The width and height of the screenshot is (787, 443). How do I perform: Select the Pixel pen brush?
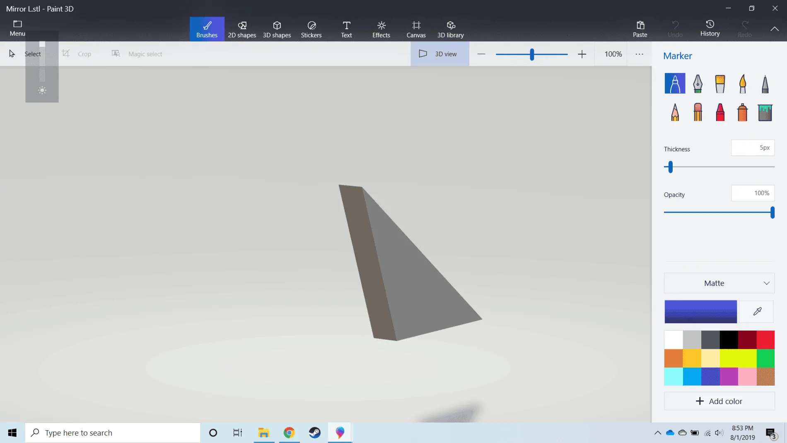tap(765, 83)
